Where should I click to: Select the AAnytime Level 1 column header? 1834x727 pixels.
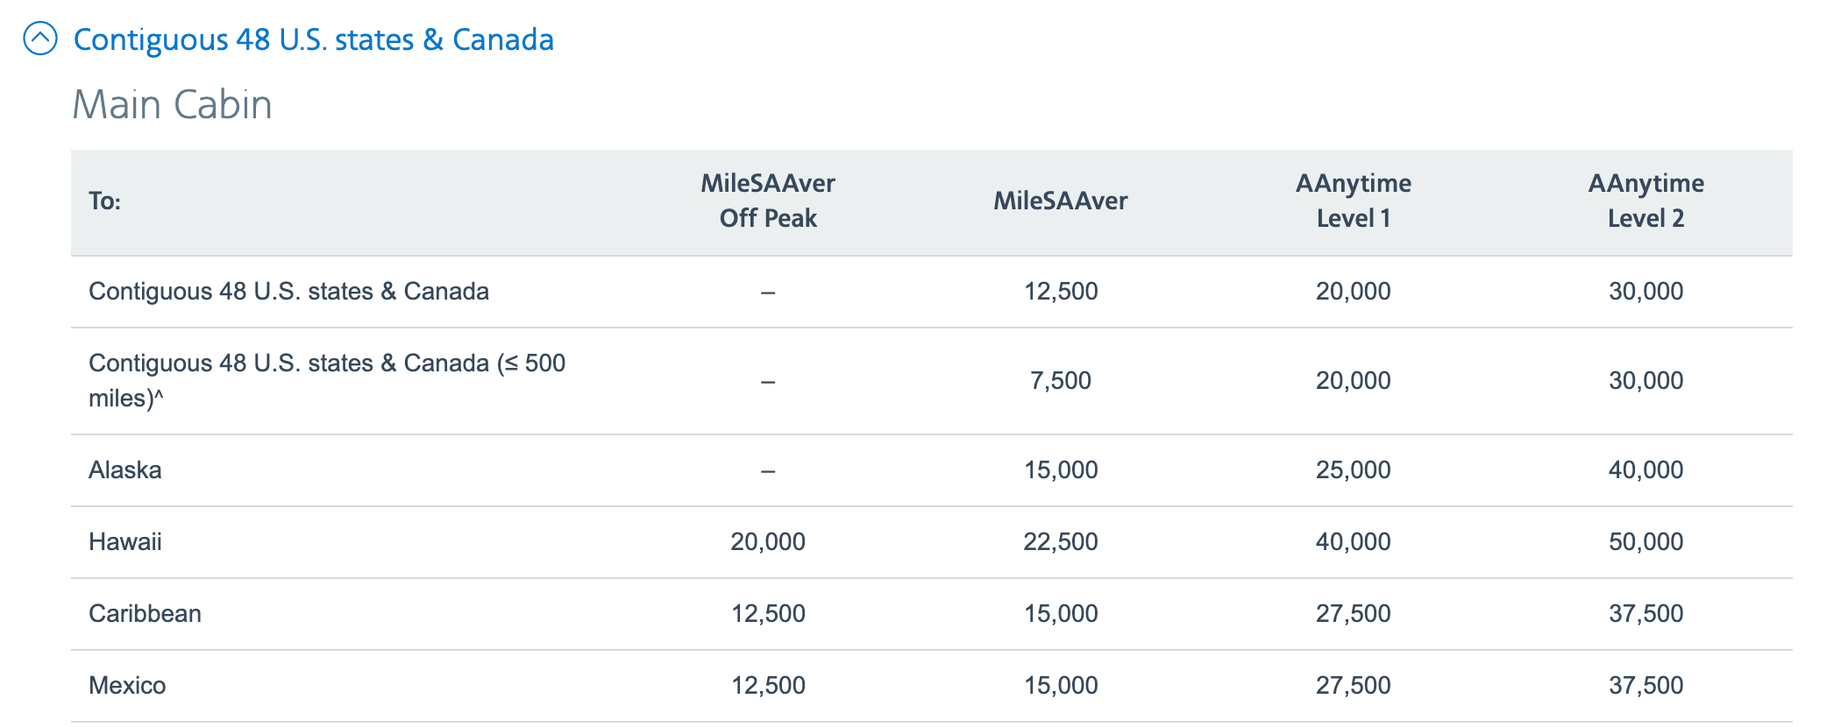(1354, 201)
